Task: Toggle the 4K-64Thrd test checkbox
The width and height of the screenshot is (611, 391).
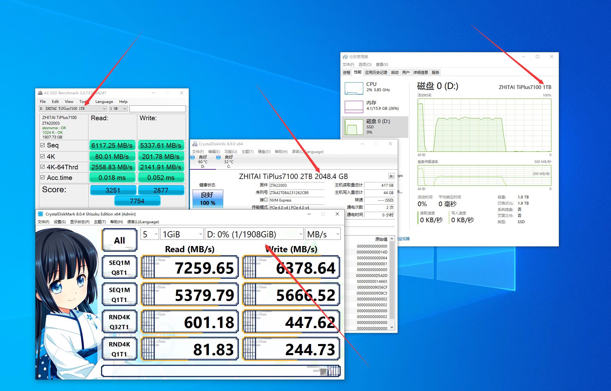Action: (x=43, y=167)
